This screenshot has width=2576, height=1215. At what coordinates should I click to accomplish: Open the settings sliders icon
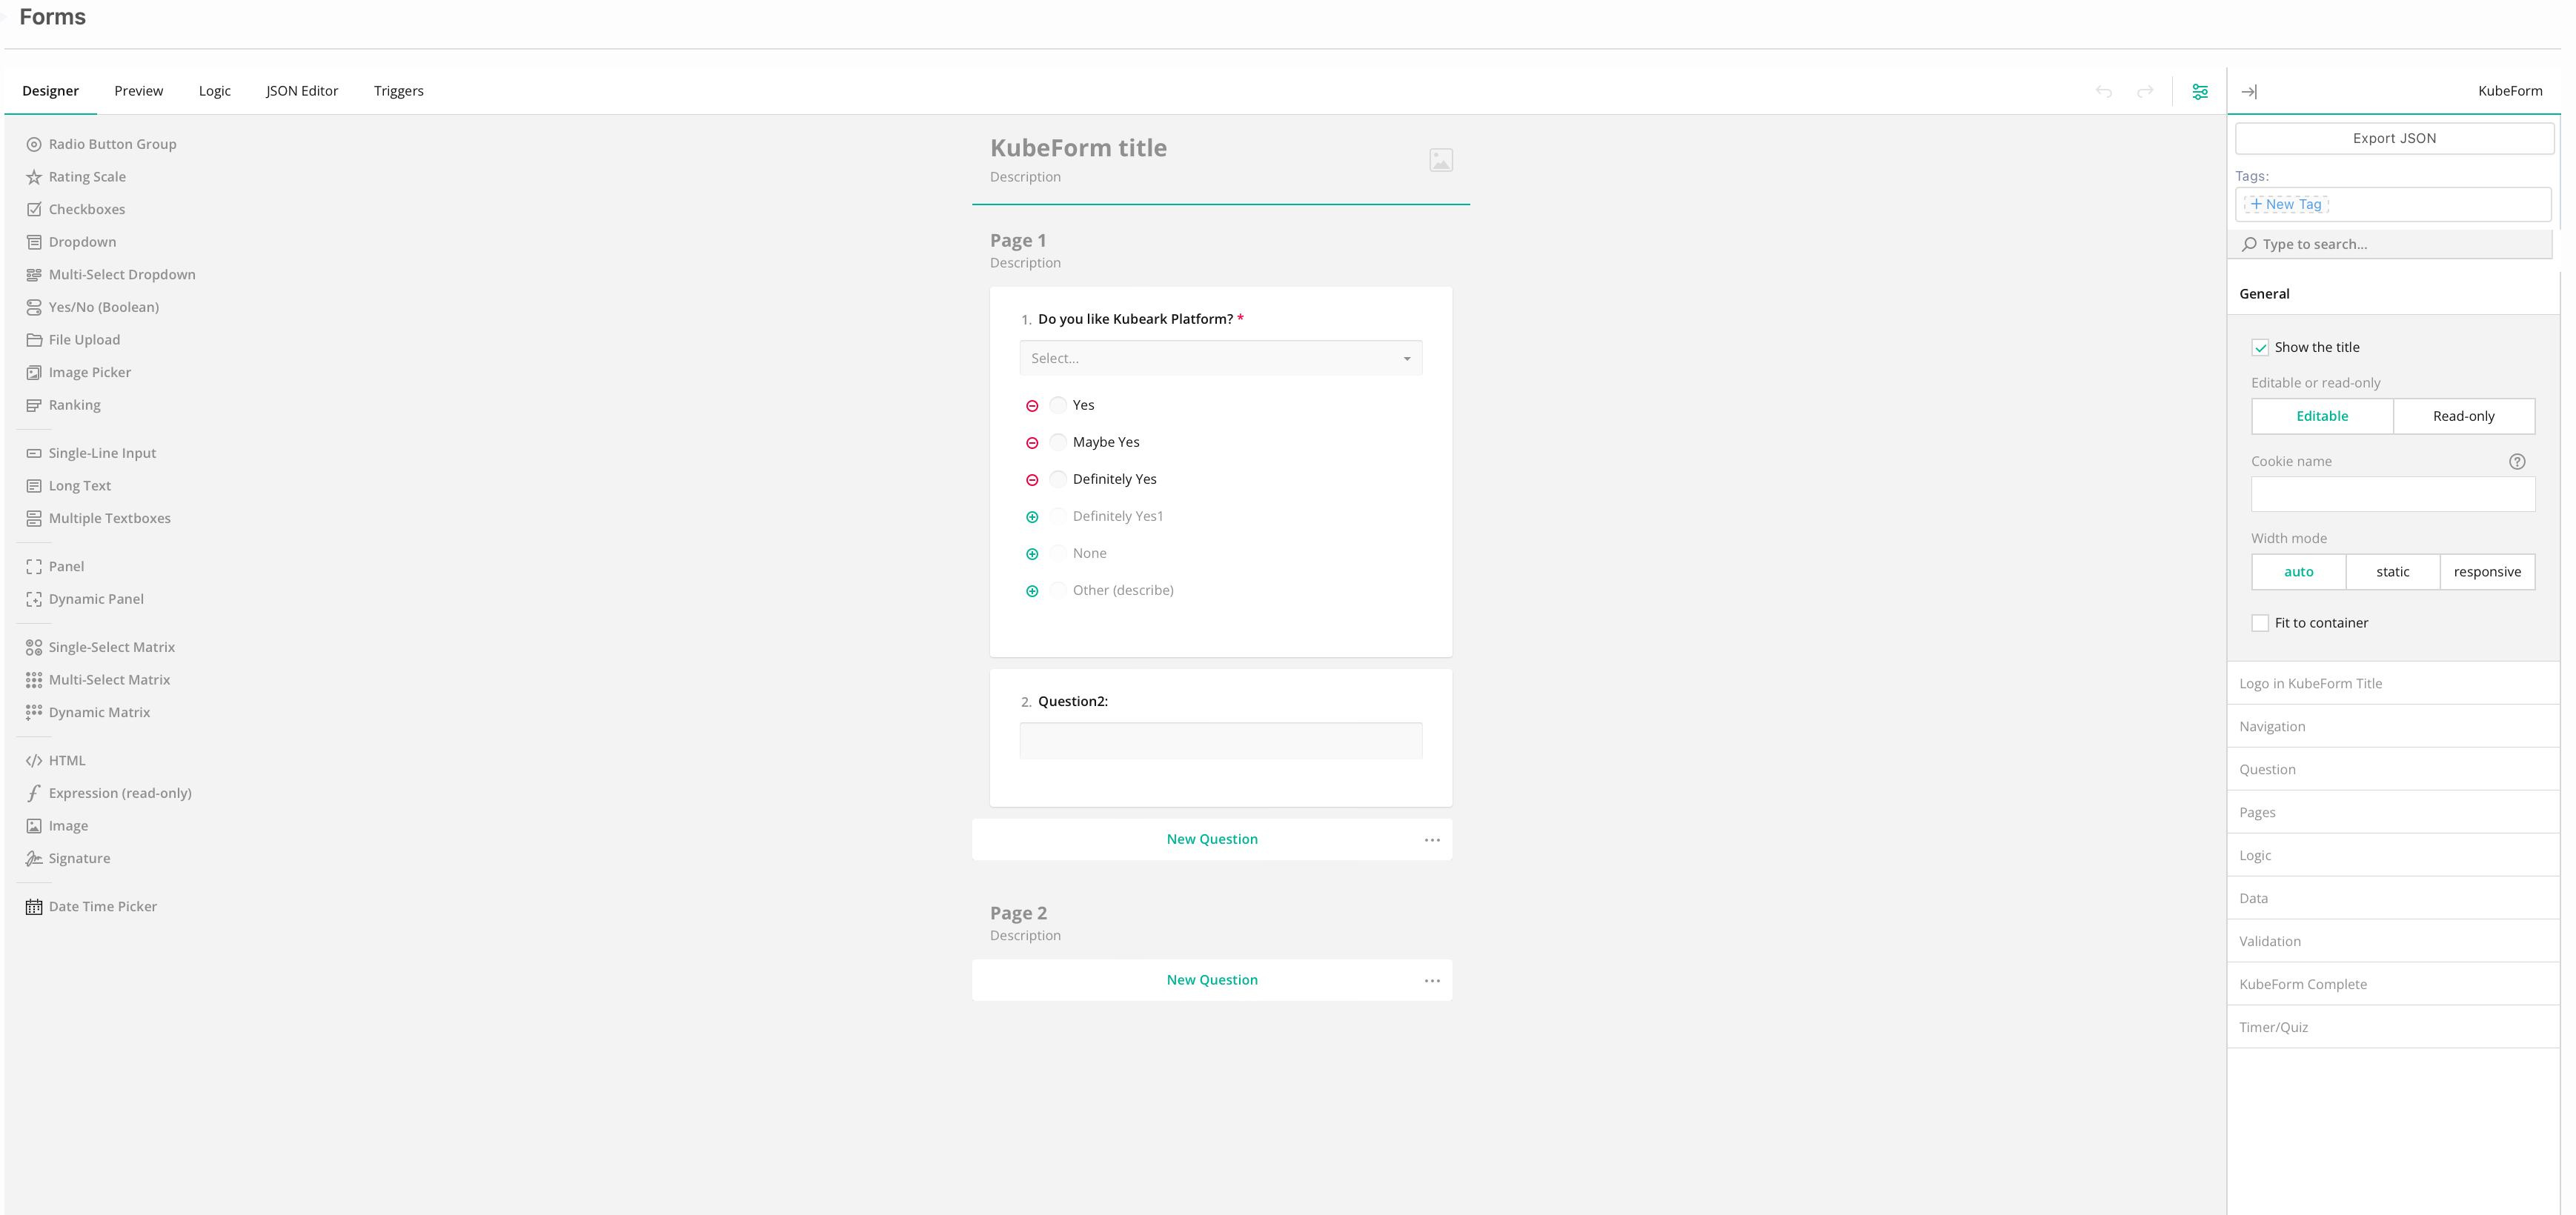(x=2199, y=91)
